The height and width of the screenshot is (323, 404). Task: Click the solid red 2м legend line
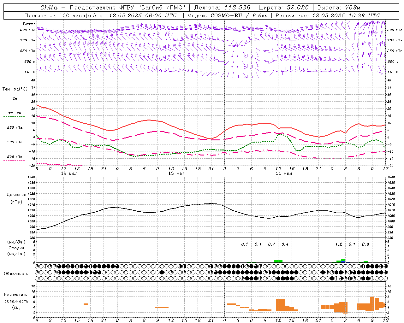point(15,102)
